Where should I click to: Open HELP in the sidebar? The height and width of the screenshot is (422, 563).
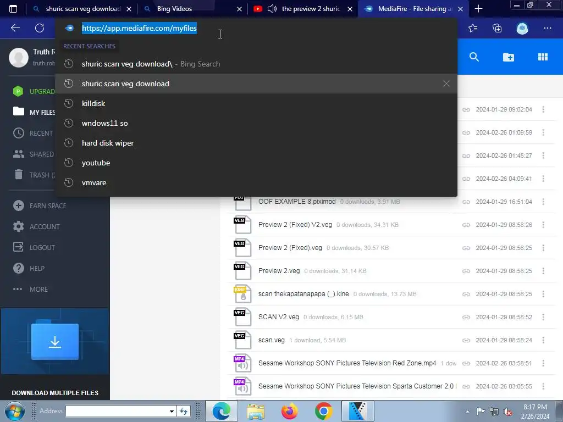(x=29, y=268)
